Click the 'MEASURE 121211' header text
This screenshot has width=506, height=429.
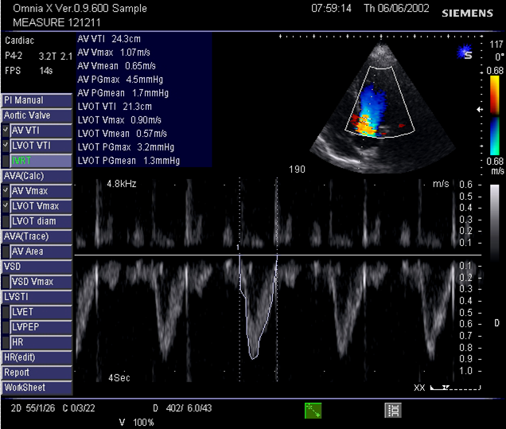pyautogui.click(x=56, y=22)
